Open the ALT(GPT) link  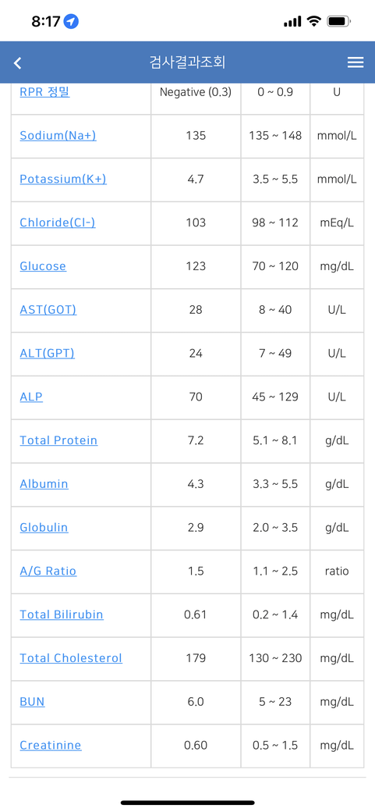(47, 353)
